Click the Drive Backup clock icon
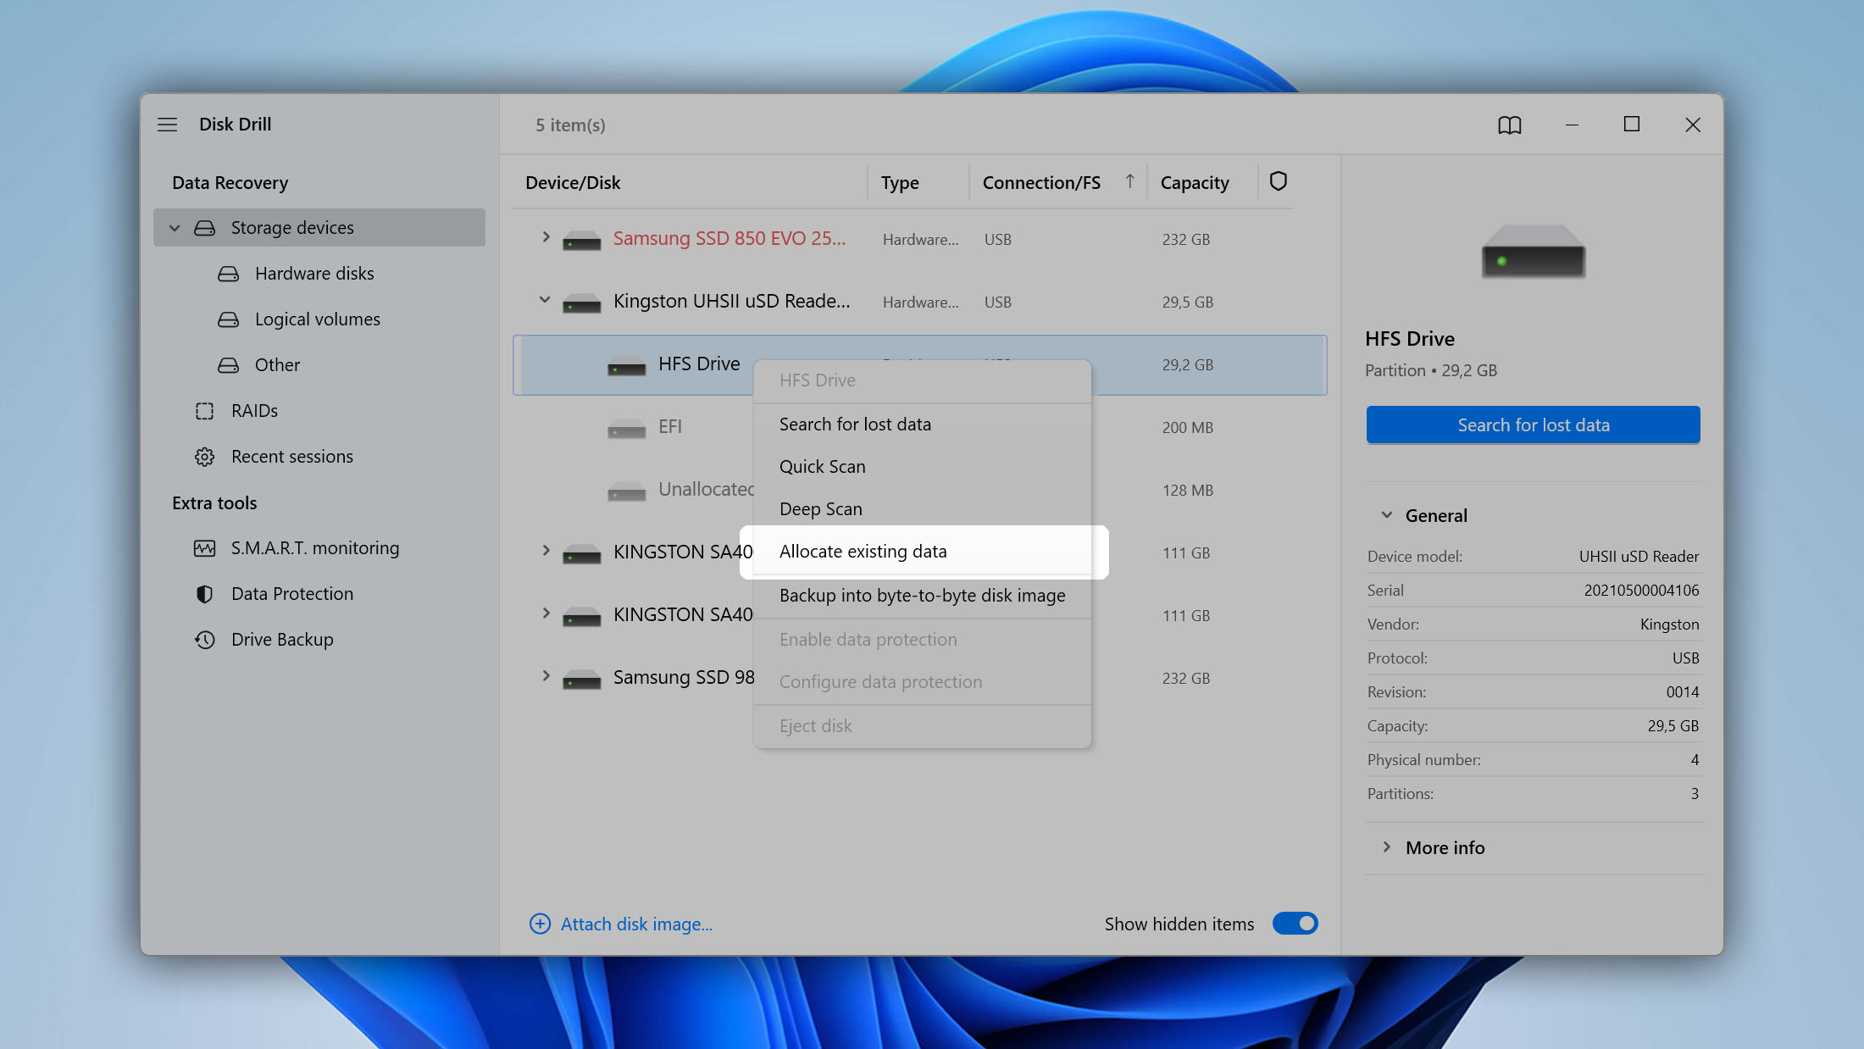1864x1049 pixels. click(x=205, y=640)
